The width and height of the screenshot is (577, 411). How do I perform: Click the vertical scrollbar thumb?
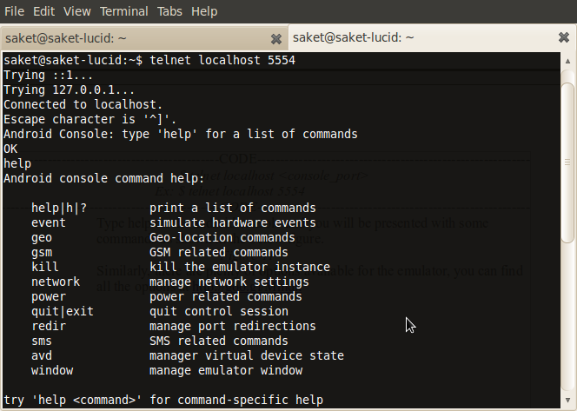(x=567, y=161)
